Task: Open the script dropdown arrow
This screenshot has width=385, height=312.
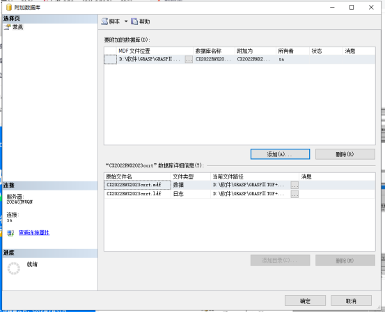Action: (126, 22)
